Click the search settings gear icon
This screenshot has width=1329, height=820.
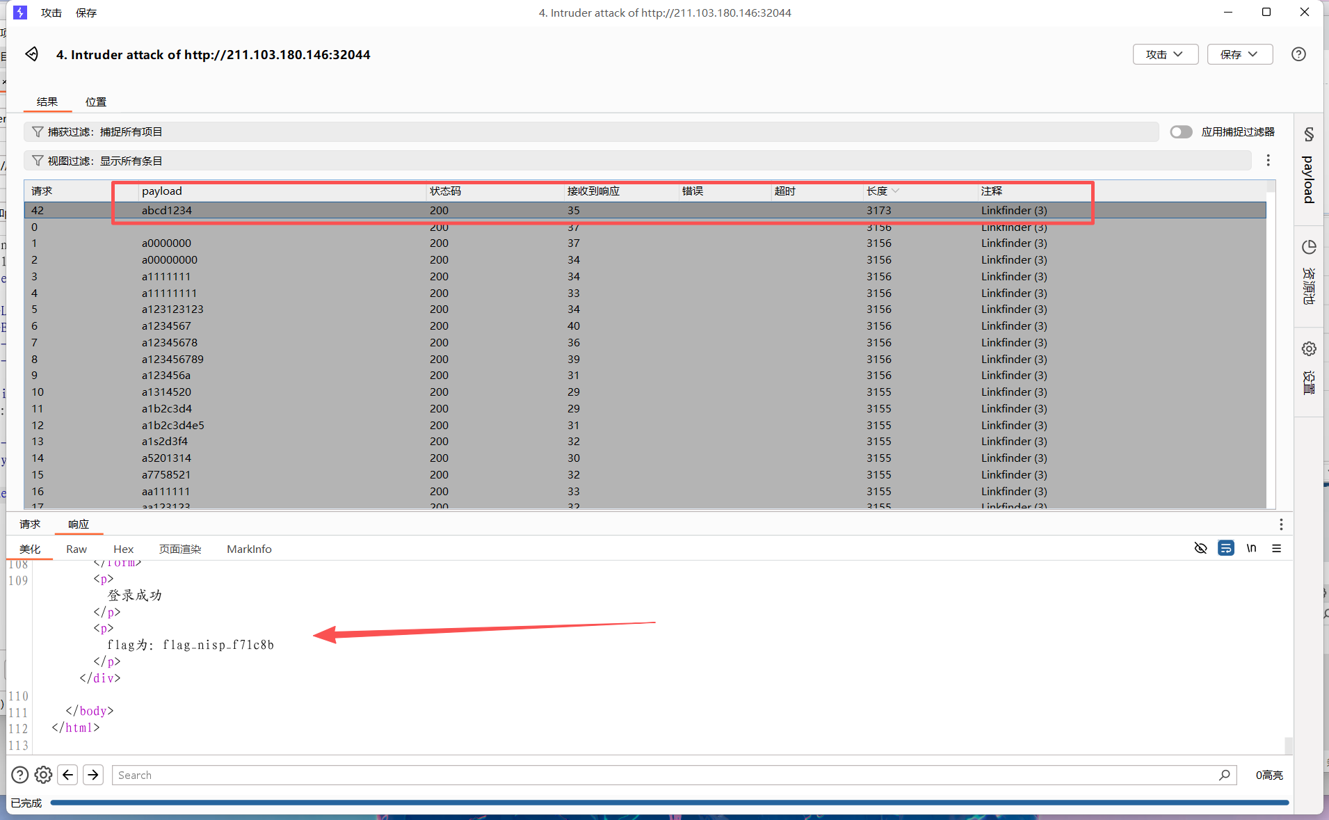(x=43, y=775)
